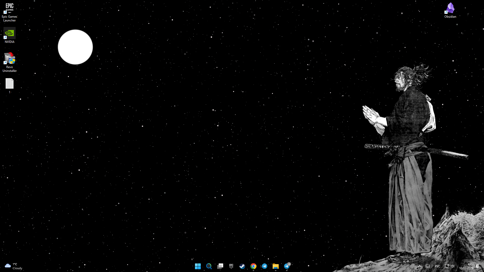
Task: Select the Revo Uninstaller desktop icon
Action: 10,63
